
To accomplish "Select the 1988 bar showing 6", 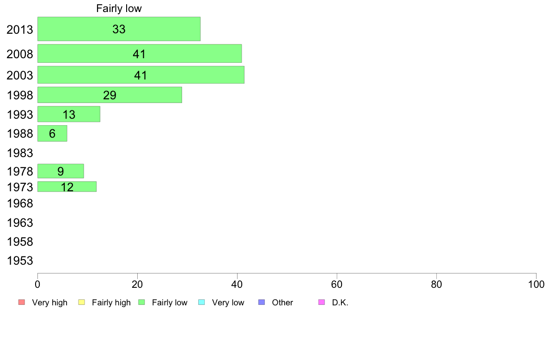I will point(52,134).
